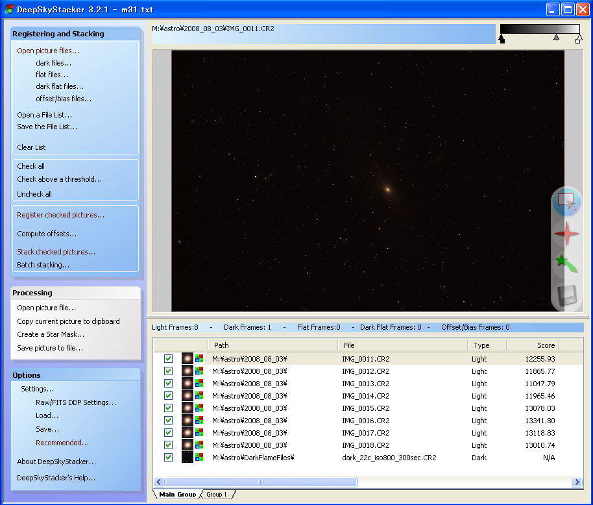Screen dimensions: 593x505
Task: Click the horizontal scrollbar left arrow
Action: click(x=159, y=482)
